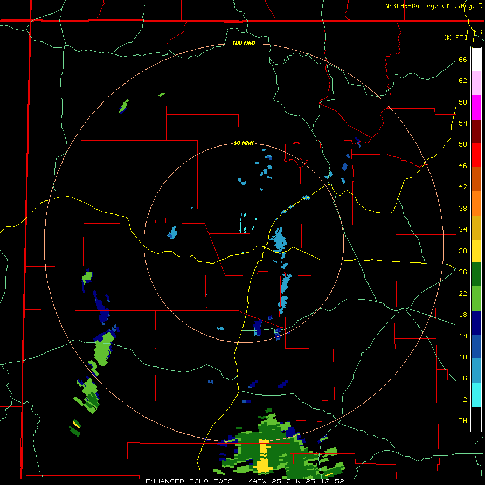Screen dimensions: 485x485
Task: Select the cyan legend swatch
Action: pyautogui.click(x=476, y=395)
